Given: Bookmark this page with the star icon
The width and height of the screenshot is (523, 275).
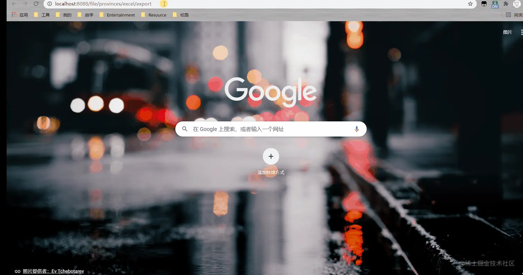Looking at the screenshot, I should pyautogui.click(x=470, y=4).
